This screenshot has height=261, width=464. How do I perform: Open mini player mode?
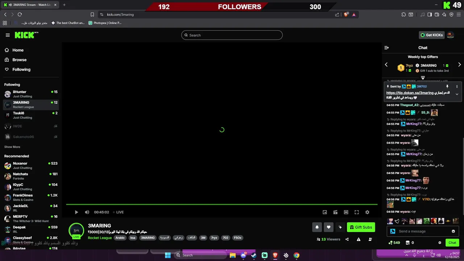[x=325, y=212]
